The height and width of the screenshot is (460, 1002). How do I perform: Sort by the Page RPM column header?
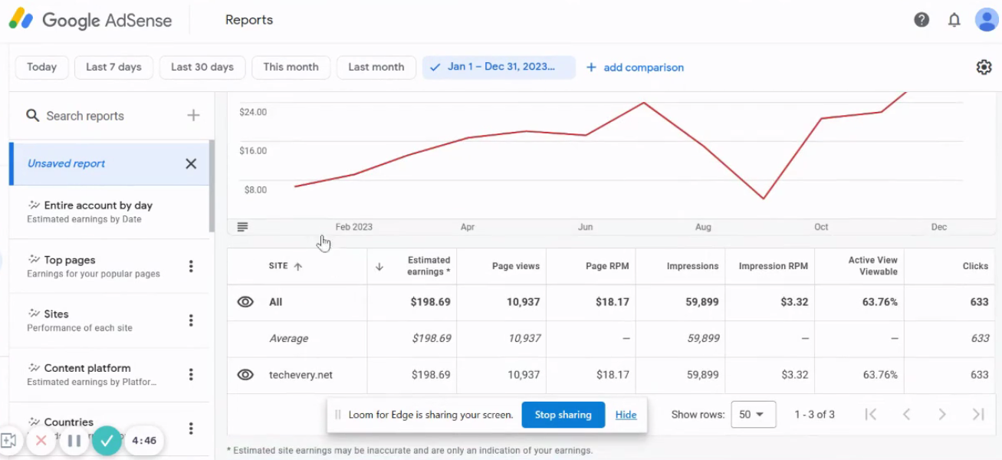click(x=606, y=266)
